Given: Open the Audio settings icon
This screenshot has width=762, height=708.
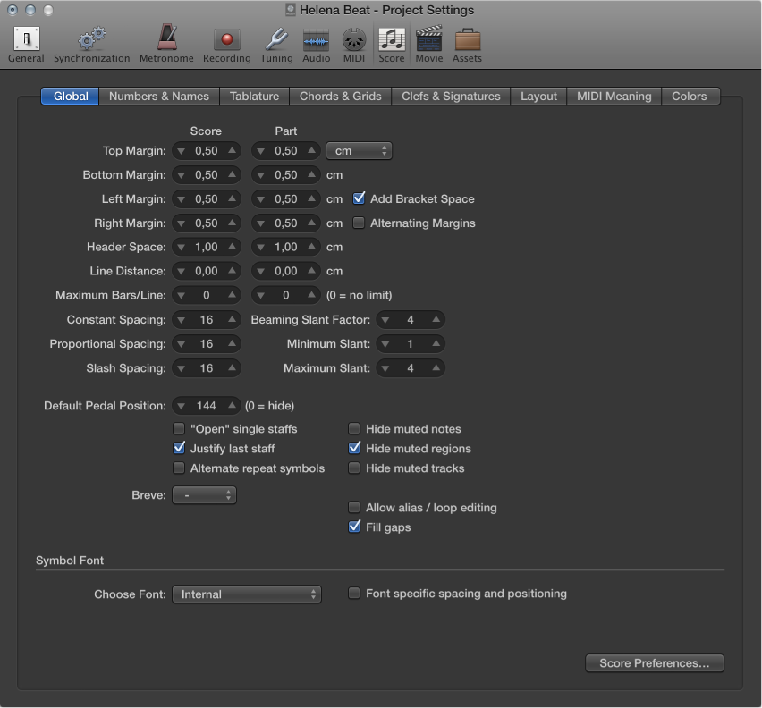Looking at the screenshot, I should point(316,40).
